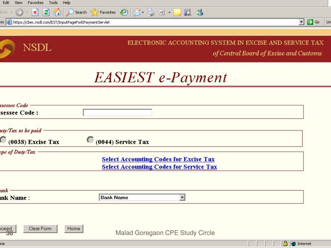Click the Refresh page icon

point(46,13)
